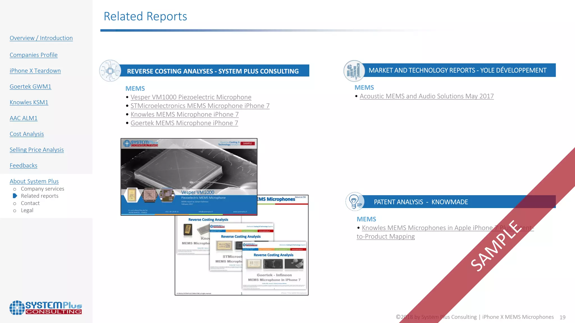This screenshot has width=575, height=323.
Task: Click the circuit chip icon beside Reverse Costing Analyses
Action: click(x=110, y=71)
